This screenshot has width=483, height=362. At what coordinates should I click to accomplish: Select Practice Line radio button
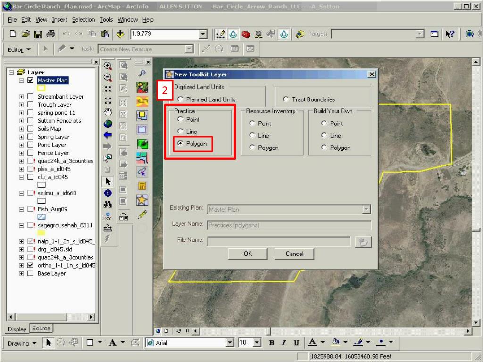[180, 131]
